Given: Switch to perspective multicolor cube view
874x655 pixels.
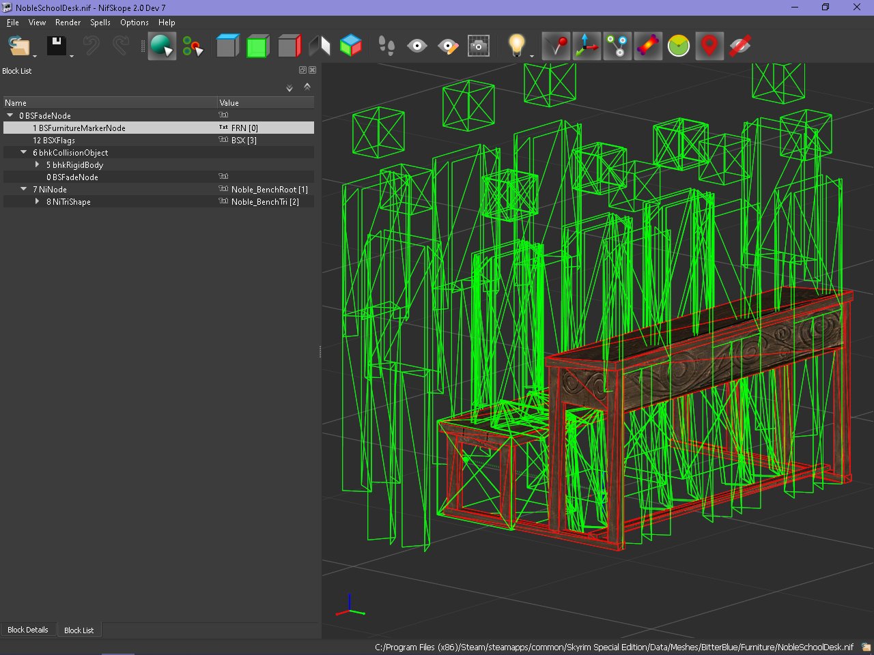Looking at the screenshot, I should point(351,46).
